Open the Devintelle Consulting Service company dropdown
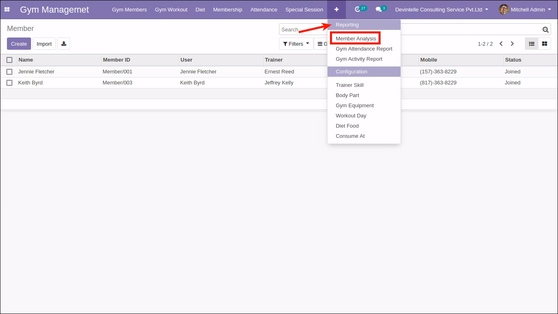This screenshot has height=314, width=558. point(442,9)
